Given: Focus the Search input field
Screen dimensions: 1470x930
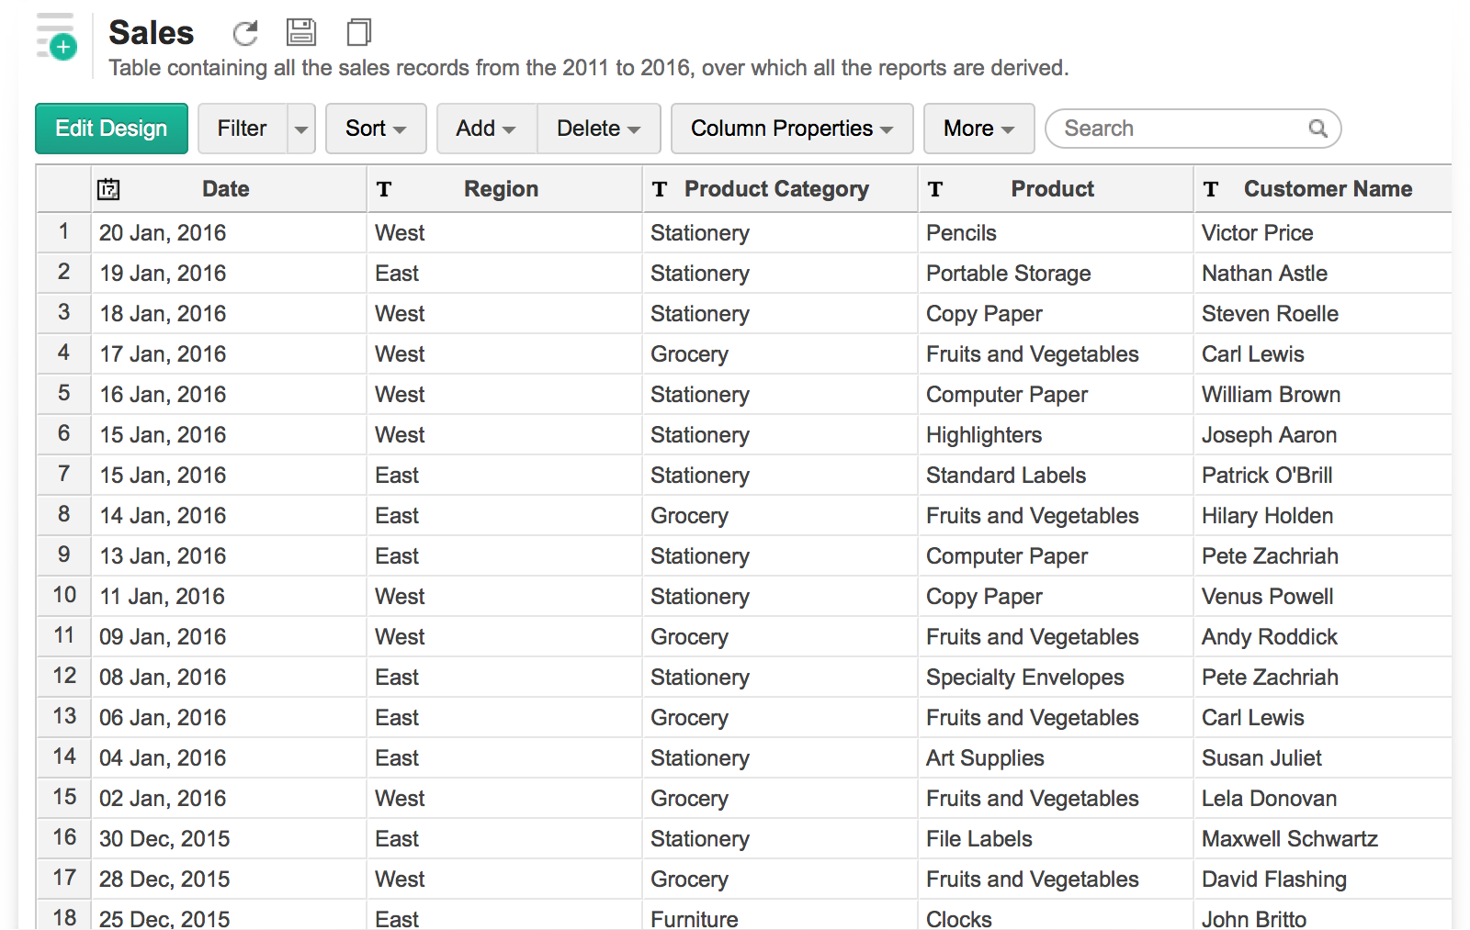Looking at the screenshot, I should 1181,129.
